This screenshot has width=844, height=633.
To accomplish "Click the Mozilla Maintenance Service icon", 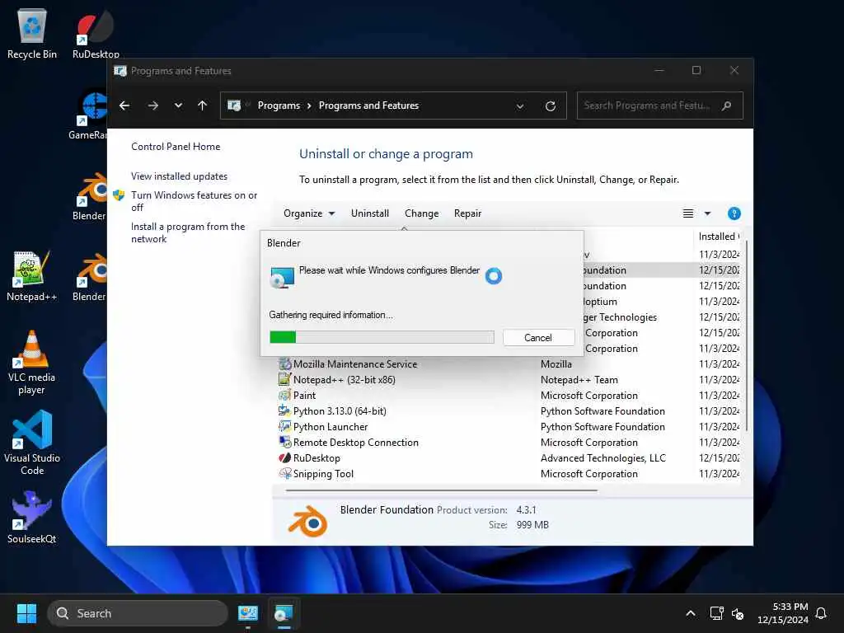I will click(284, 363).
